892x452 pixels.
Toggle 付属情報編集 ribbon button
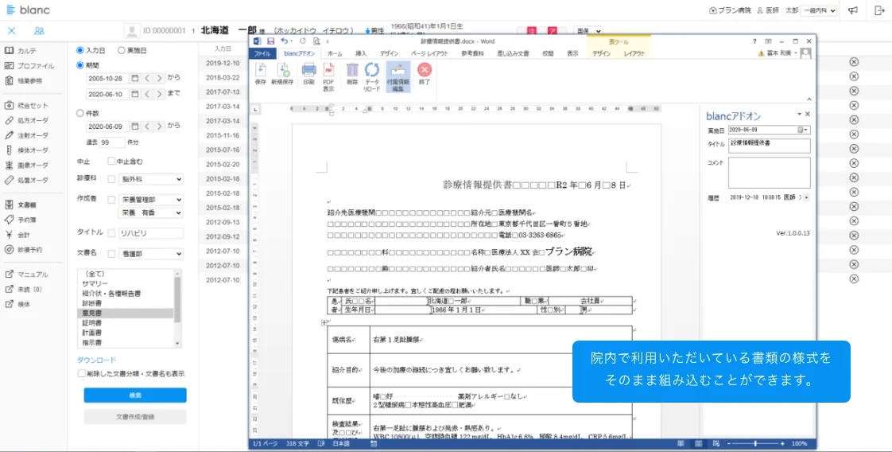coord(398,77)
